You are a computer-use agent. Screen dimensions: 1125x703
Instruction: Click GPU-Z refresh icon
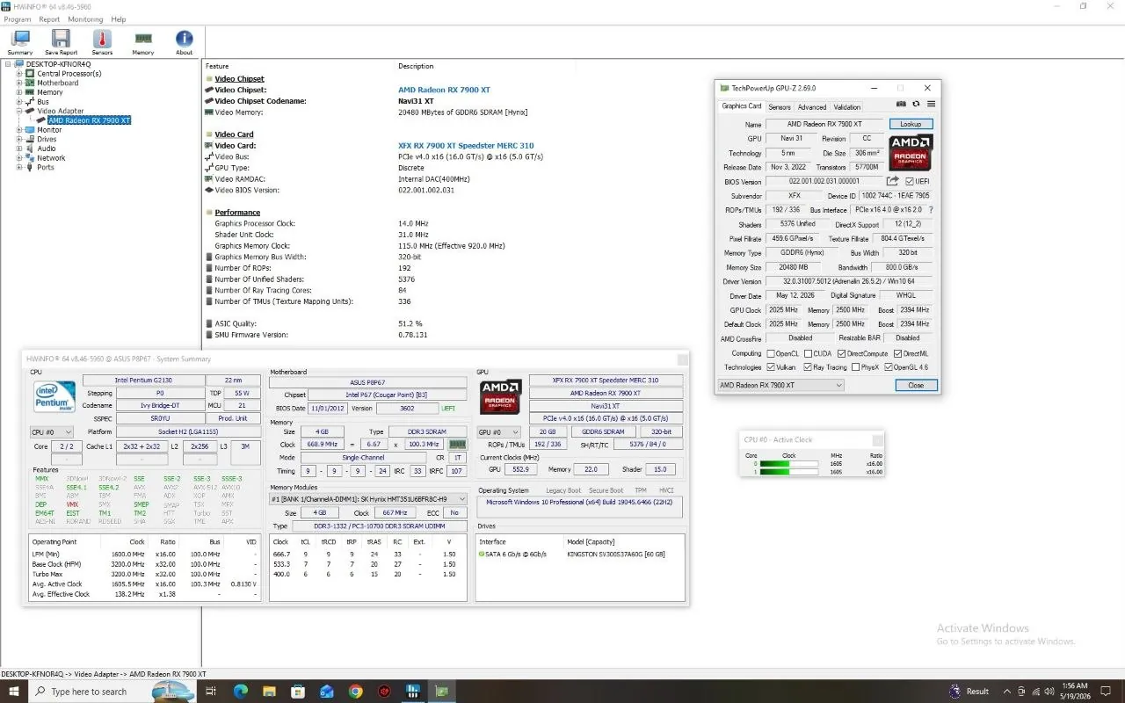pos(916,105)
